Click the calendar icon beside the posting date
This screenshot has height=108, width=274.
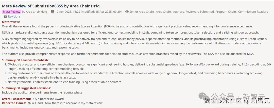(x=52, y=12)
